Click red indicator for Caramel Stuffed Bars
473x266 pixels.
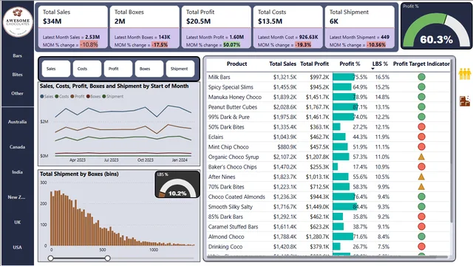(421, 227)
